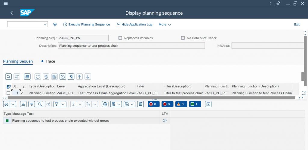
Task: Go back using the arrow beside SAP logo
Action: click(11, 13)
